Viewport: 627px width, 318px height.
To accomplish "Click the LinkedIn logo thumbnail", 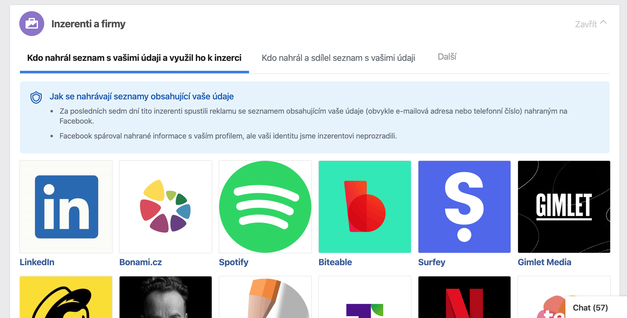I will coord(66,207).
